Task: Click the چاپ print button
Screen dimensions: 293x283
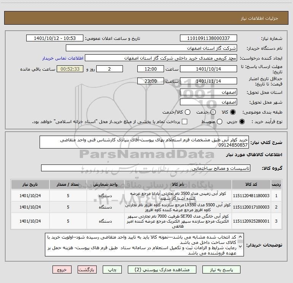Action: point(112,270)
